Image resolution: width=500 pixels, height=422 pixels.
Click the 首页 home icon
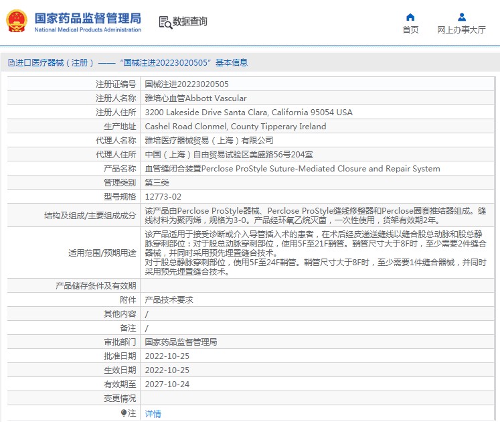410,17
